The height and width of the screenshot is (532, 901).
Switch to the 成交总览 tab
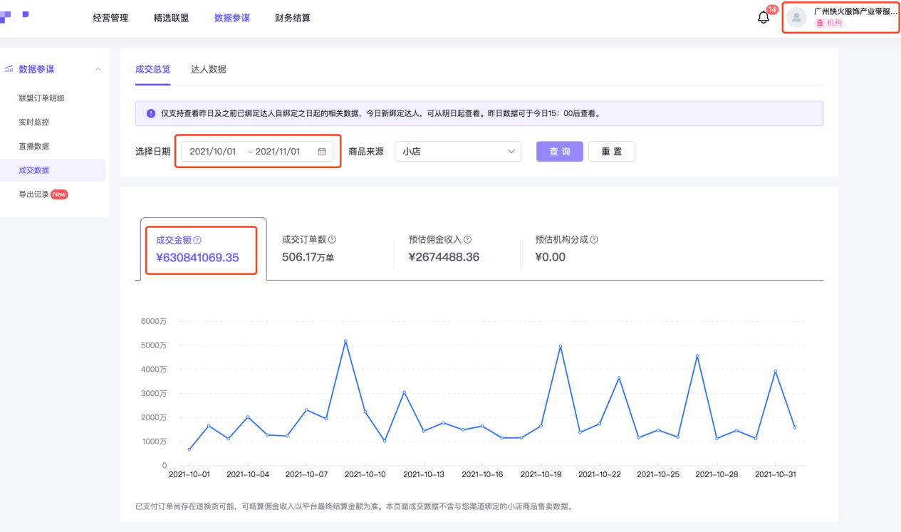click(153, 69)
